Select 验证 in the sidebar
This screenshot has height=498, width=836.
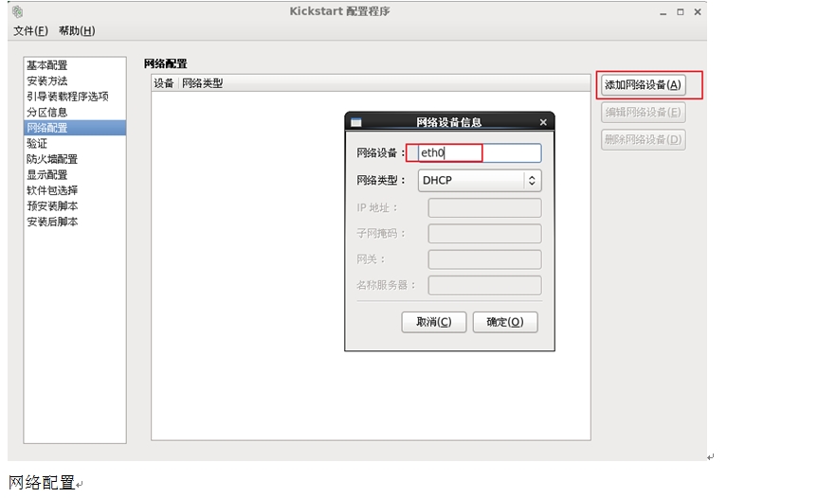click(75, 143)
